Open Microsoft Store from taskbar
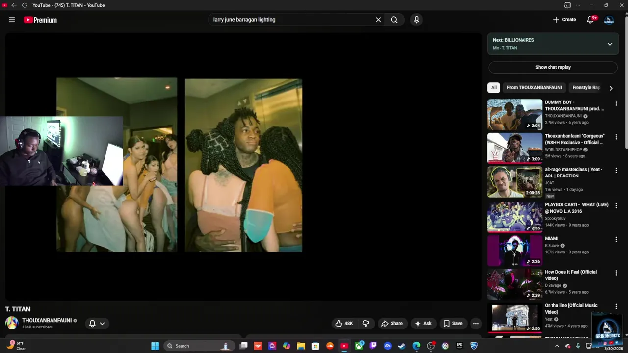 click(315, 346)
